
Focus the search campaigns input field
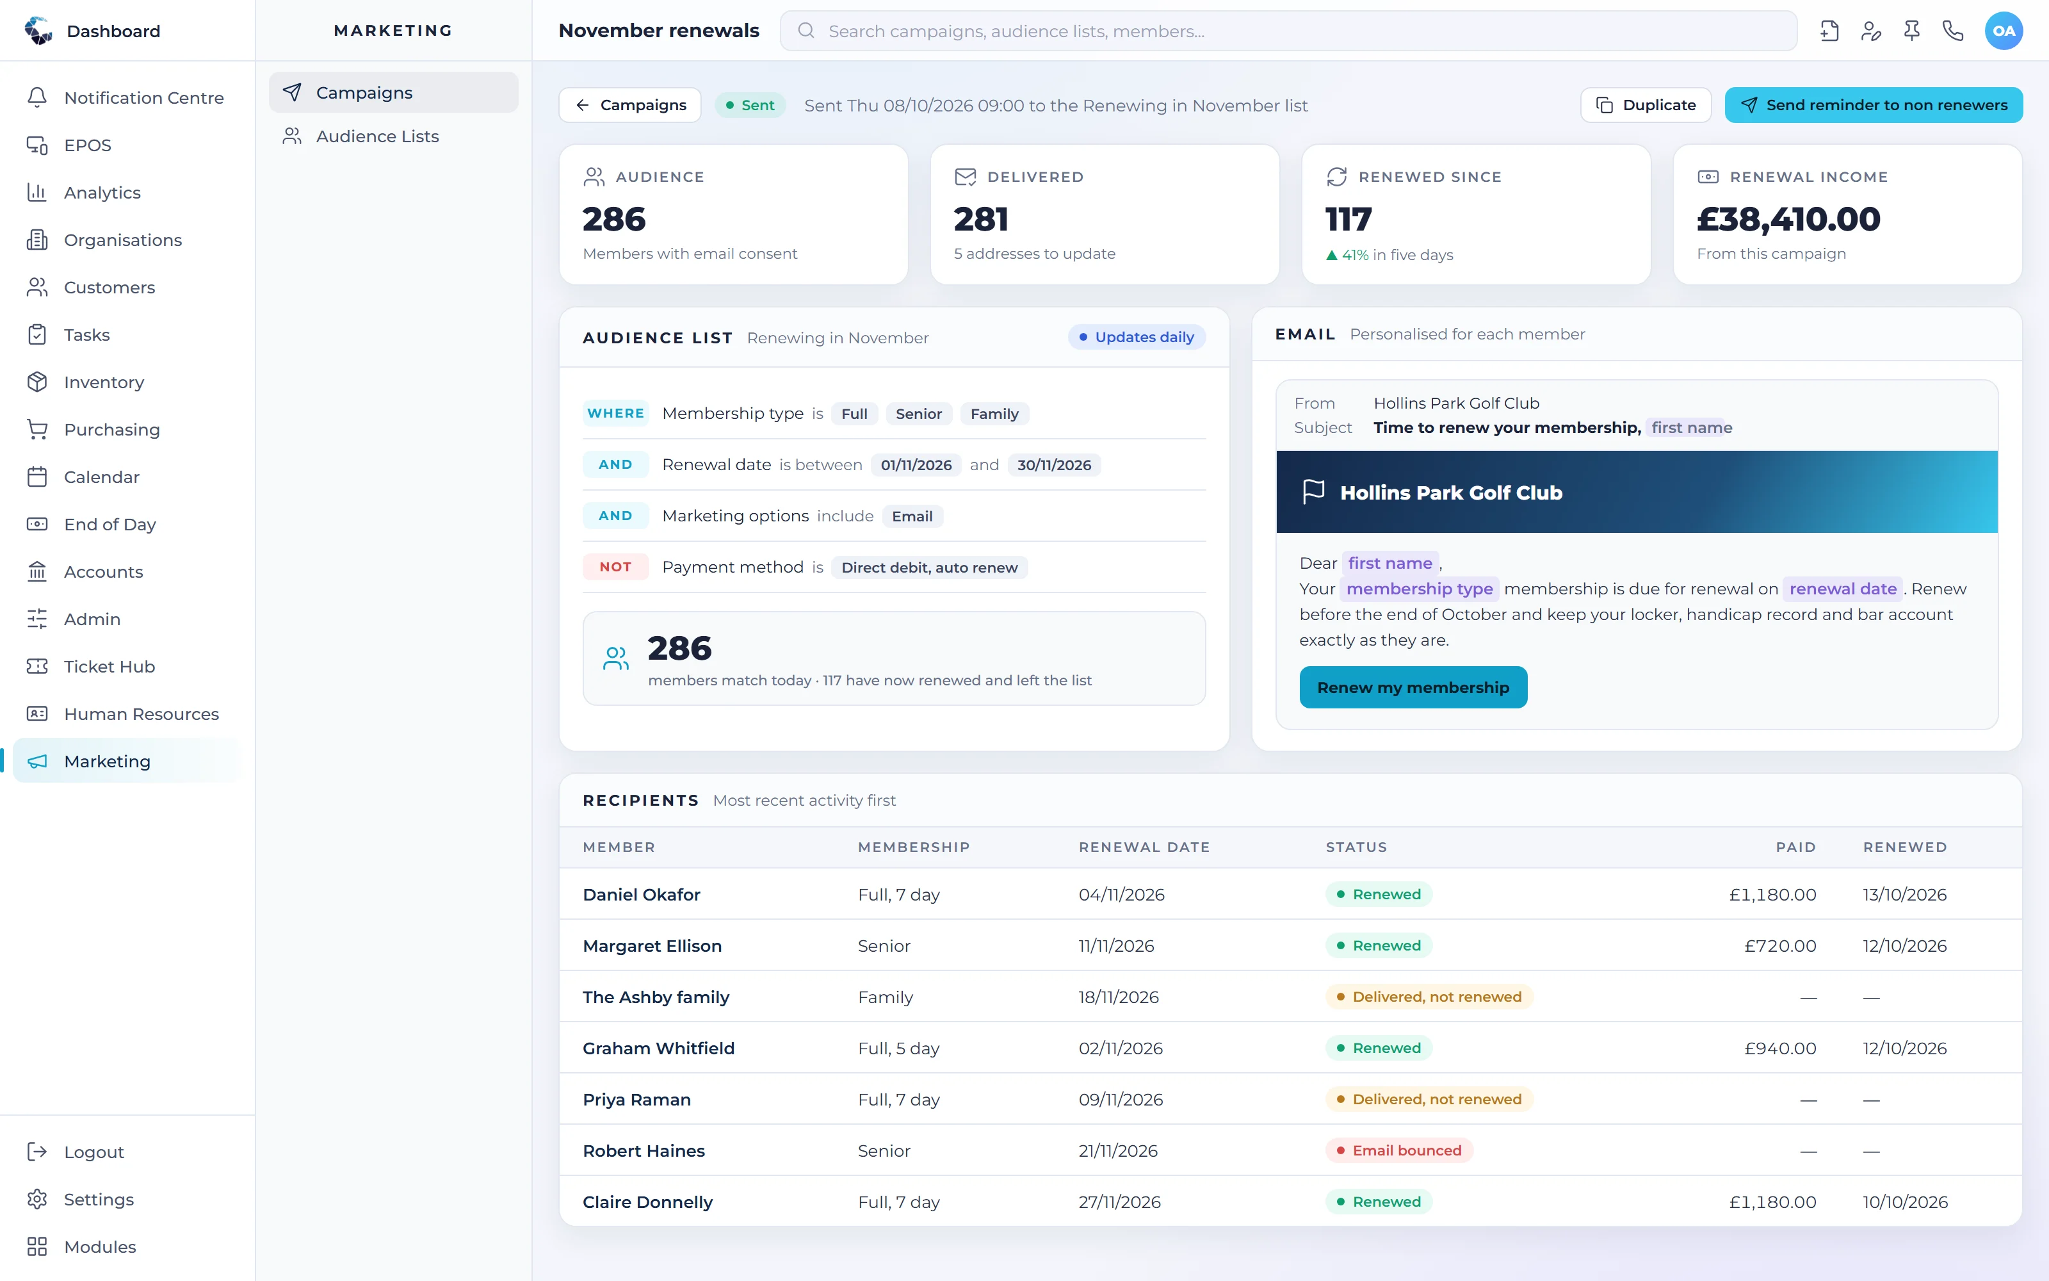(x=1288, y=31)
